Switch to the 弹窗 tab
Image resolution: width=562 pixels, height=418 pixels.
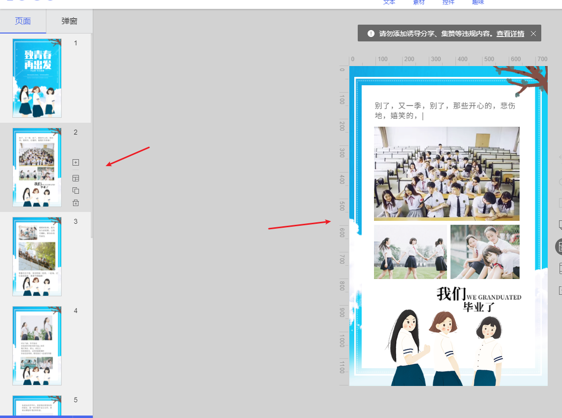coord(69,21)
